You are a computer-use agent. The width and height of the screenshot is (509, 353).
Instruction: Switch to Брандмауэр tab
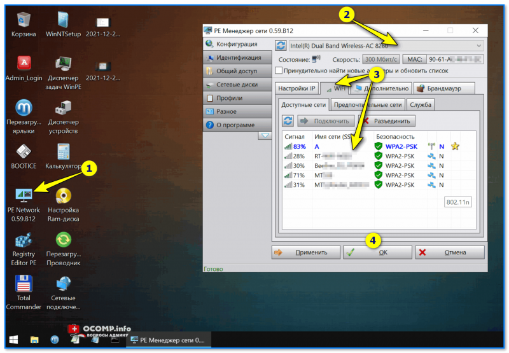pyautogui.click(x=443, y=88)
